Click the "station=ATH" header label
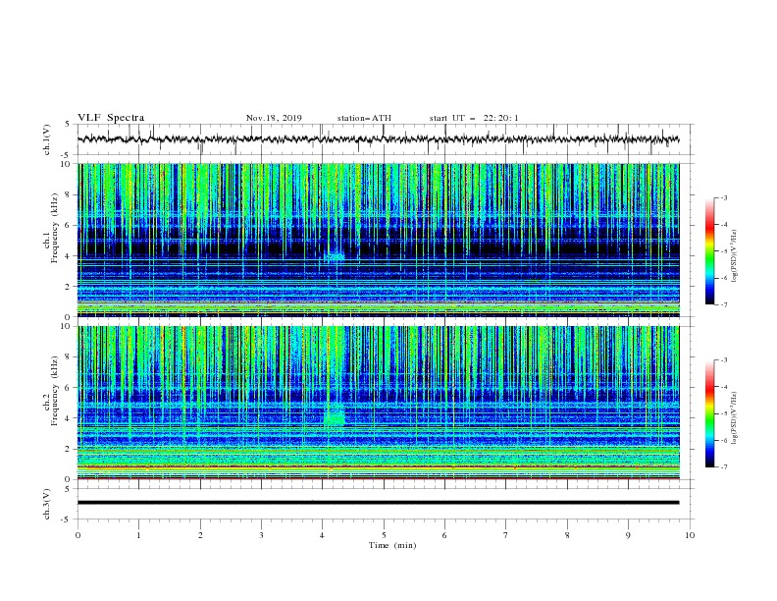The width and height of the screenshot is (777, 601). 364,118
